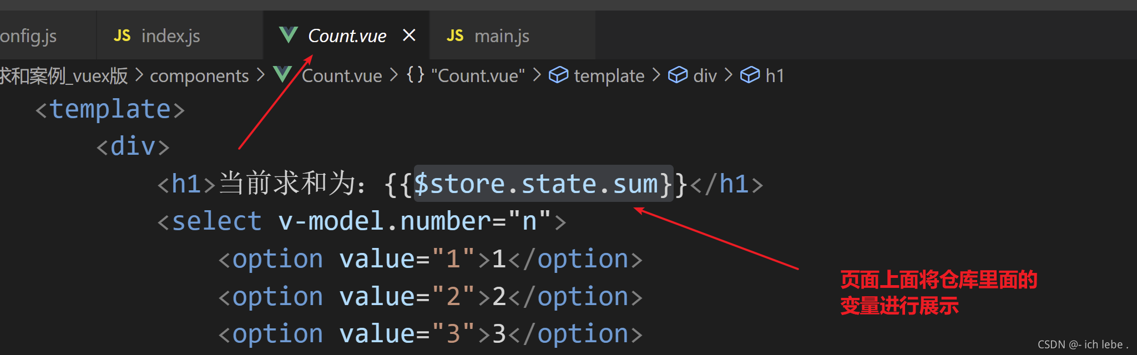Switch to the index.js tab
The height and width of the screenshot is (355, 1137).
179,35
